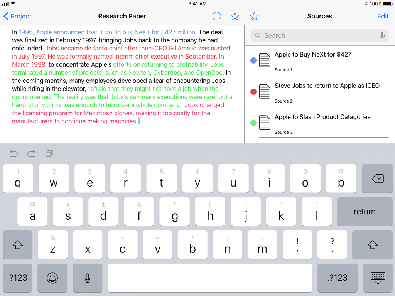
Task: Tap the Sources panel heading
Action: [320, 16]
